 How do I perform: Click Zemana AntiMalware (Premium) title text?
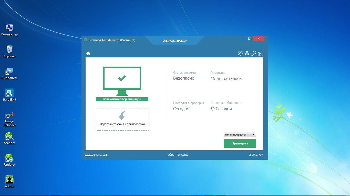pyautogui.click(x=112, y=40)
